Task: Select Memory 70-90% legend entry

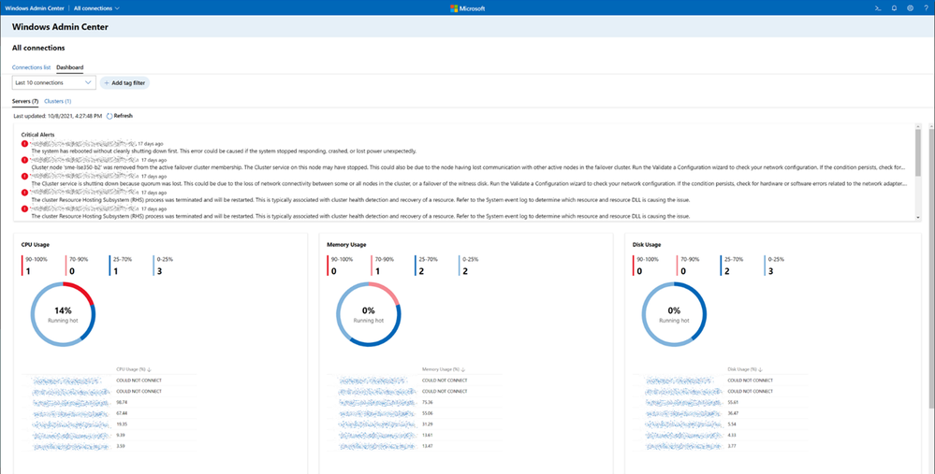Action: point(384,266)
